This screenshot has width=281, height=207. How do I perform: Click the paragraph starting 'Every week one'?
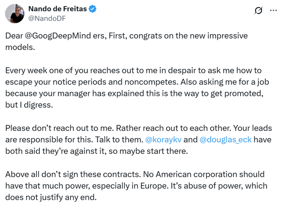click(137, 87)
